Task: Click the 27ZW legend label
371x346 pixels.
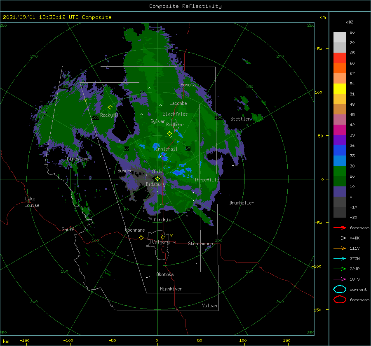Action: pos(355,259)
